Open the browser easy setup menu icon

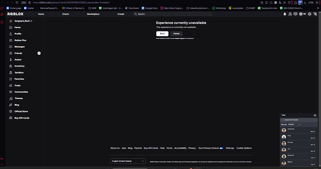pyautogui.click(x=317, y=3)
